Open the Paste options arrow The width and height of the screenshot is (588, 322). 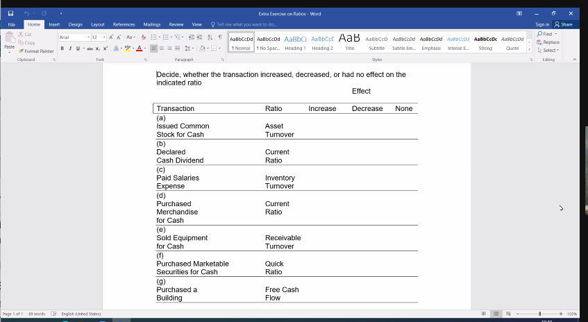click(x=10, y=52)
